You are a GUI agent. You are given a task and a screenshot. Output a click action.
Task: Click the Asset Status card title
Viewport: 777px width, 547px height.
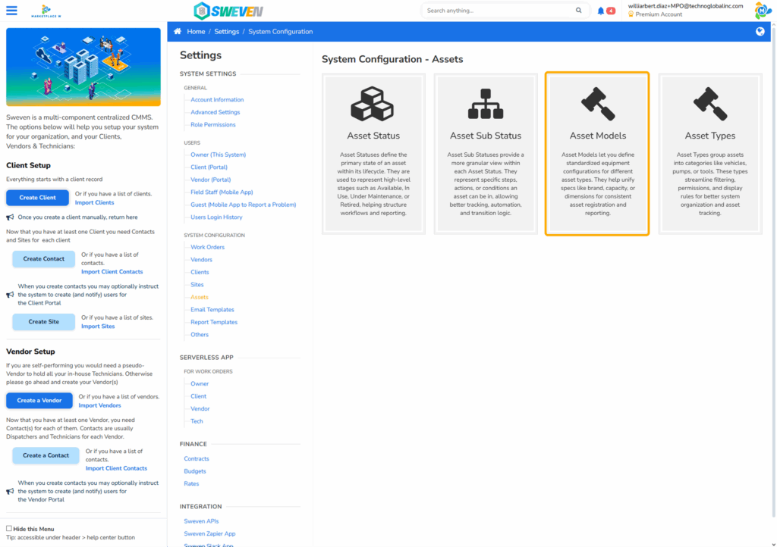pyautogui.click(x=373, y=136)
